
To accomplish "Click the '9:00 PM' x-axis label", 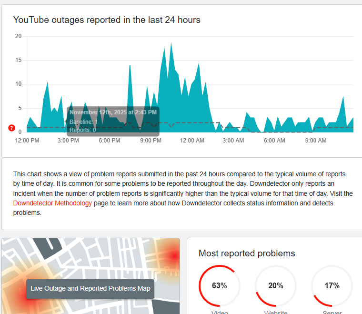I will pyautogui.click(x=151, y=141).
